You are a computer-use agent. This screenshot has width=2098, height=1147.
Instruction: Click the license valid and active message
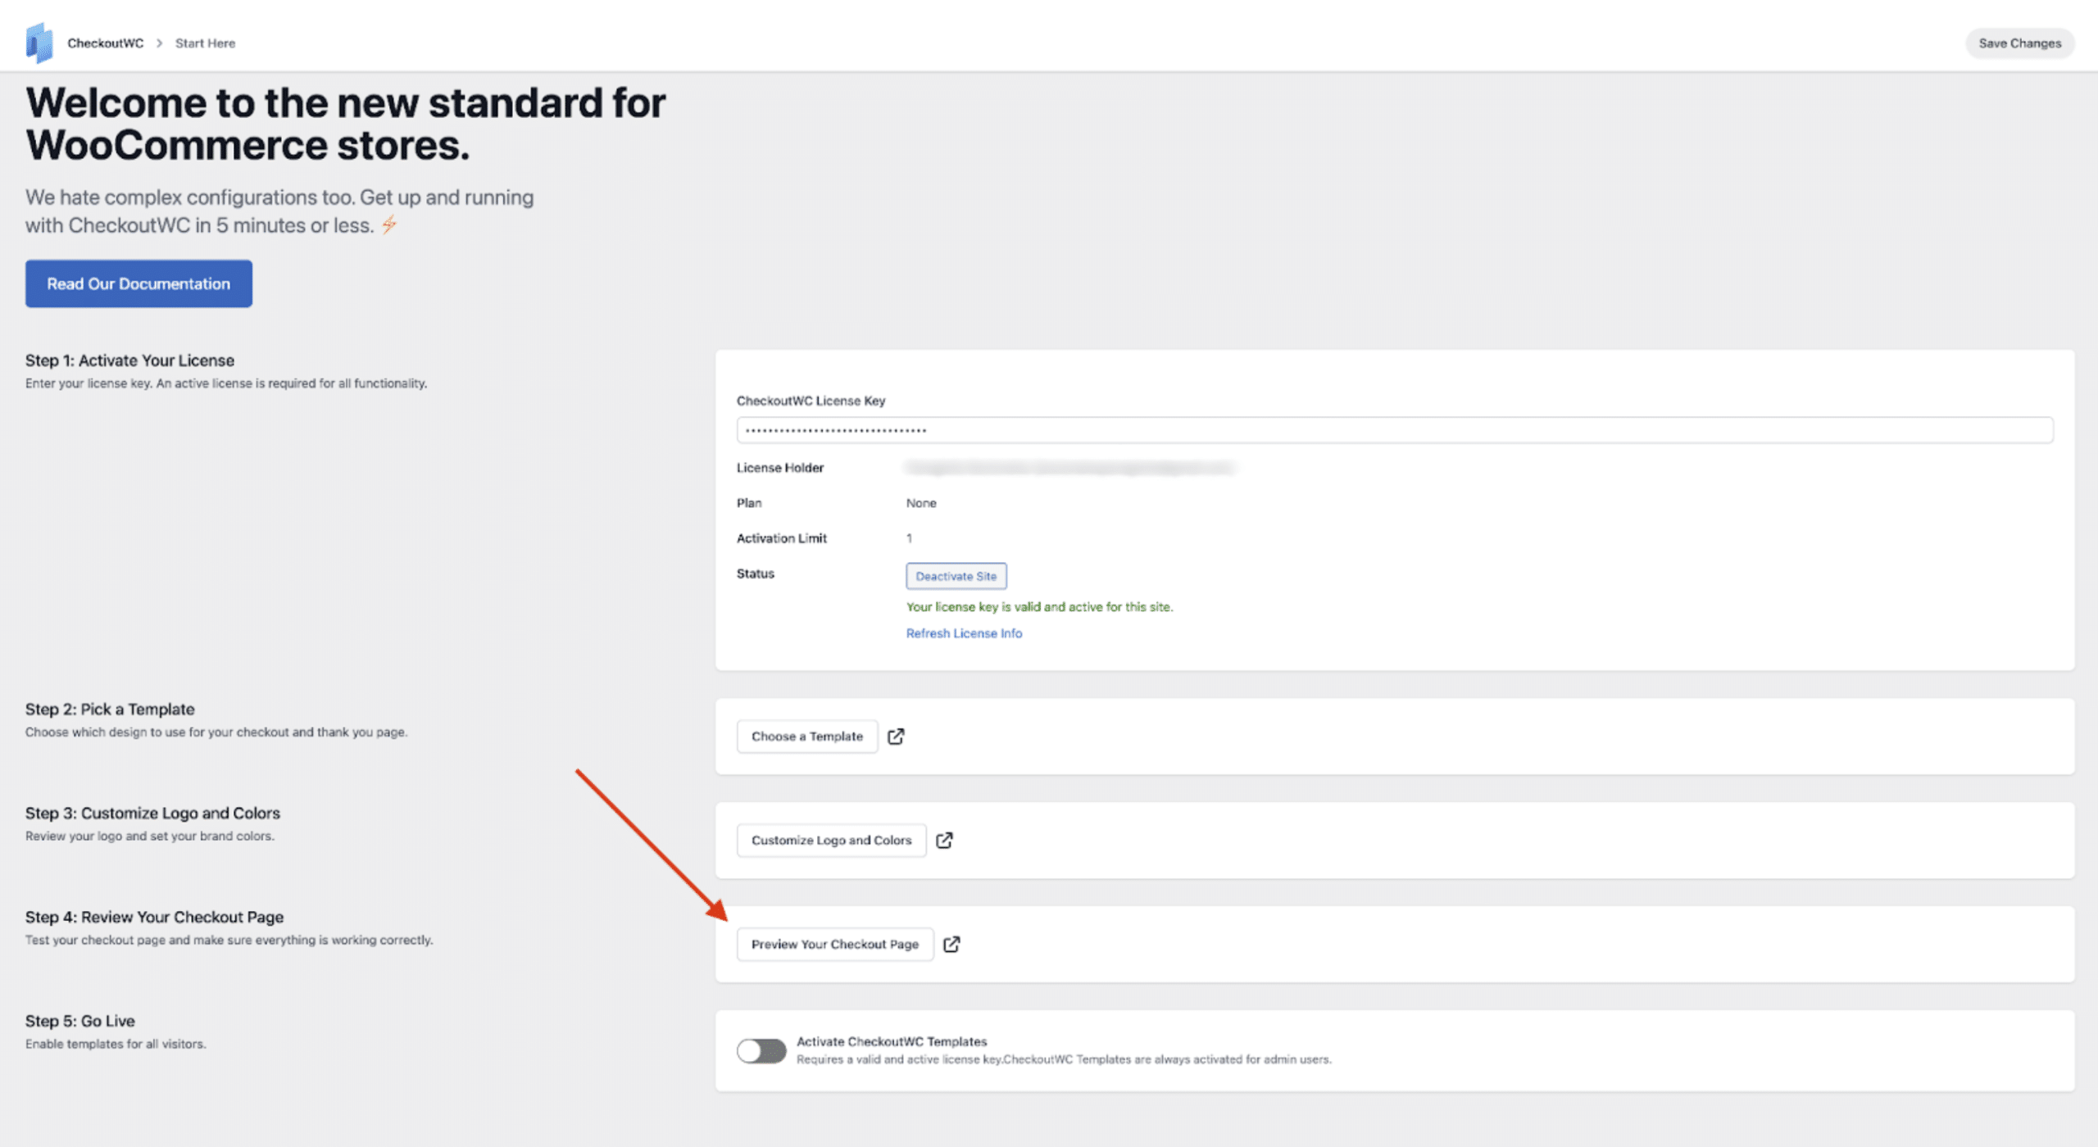pos(1039,607)
